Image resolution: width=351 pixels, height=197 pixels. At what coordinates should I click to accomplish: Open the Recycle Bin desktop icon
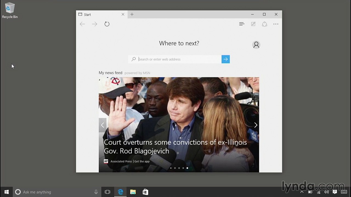click(x=10, y=11)
